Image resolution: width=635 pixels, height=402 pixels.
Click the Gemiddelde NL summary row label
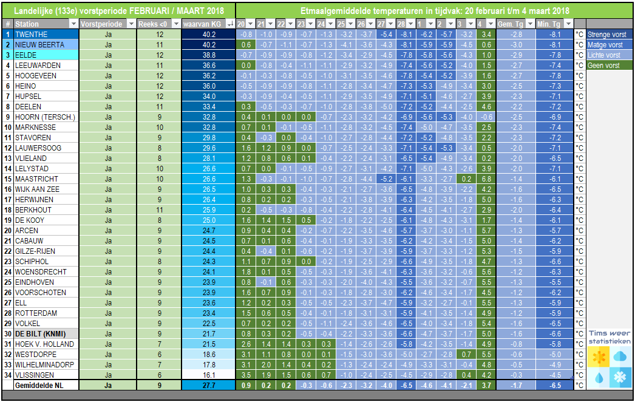[x=39, y=386]
